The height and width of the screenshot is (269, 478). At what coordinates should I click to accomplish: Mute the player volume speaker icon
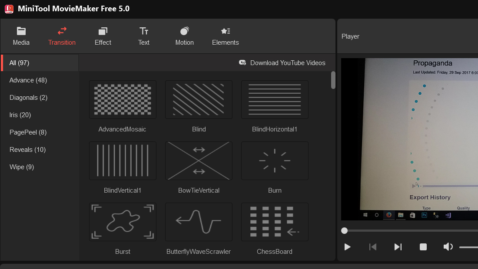(x=448, y=247)
